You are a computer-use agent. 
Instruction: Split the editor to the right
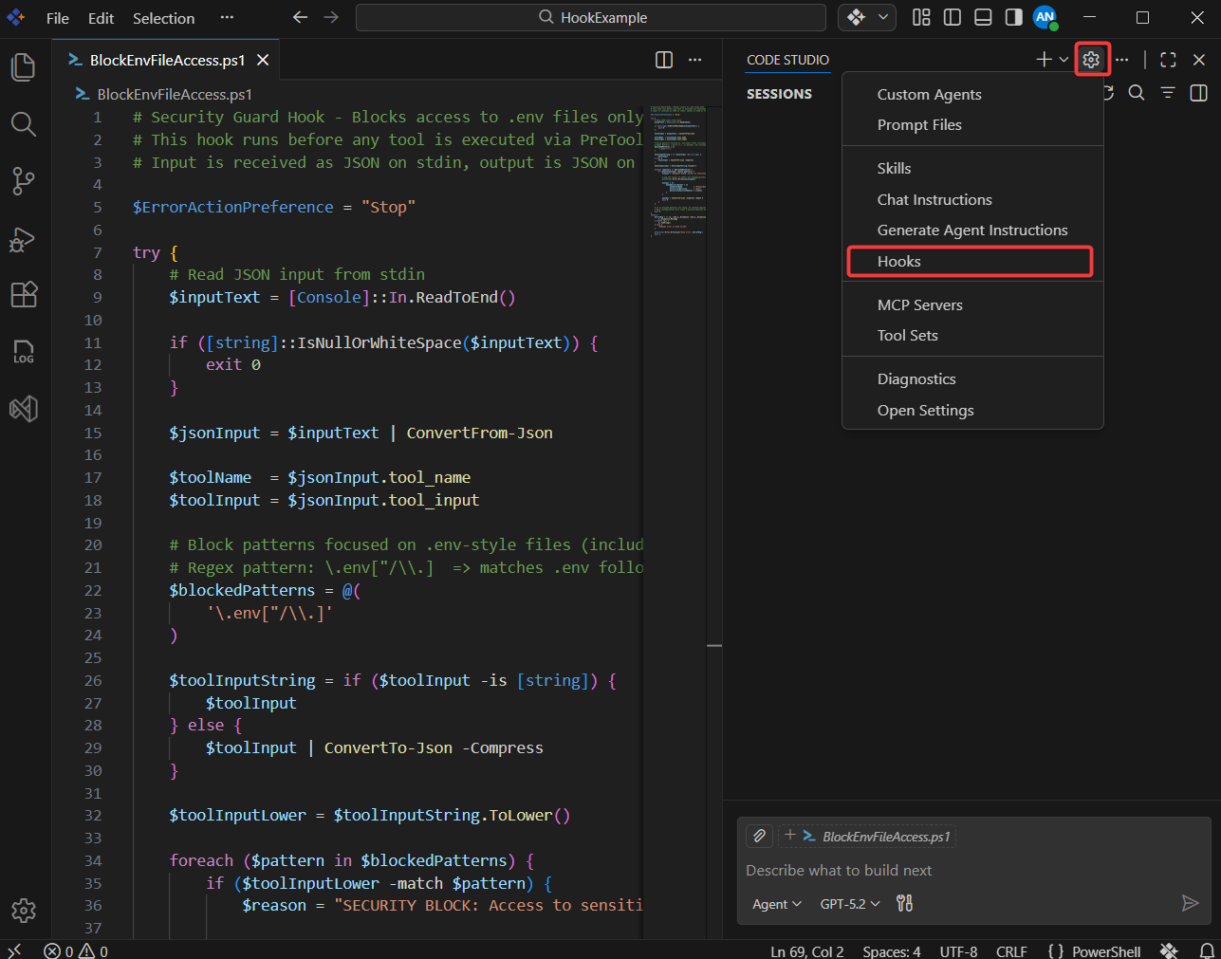point(664,60)
